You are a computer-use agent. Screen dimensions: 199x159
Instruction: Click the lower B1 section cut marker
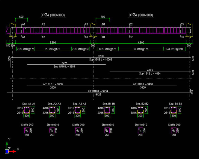click(x=103, y=37)
